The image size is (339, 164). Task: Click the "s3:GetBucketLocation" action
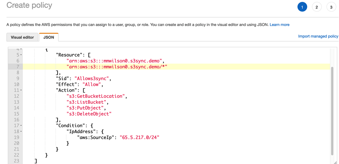tap(96, 96)
